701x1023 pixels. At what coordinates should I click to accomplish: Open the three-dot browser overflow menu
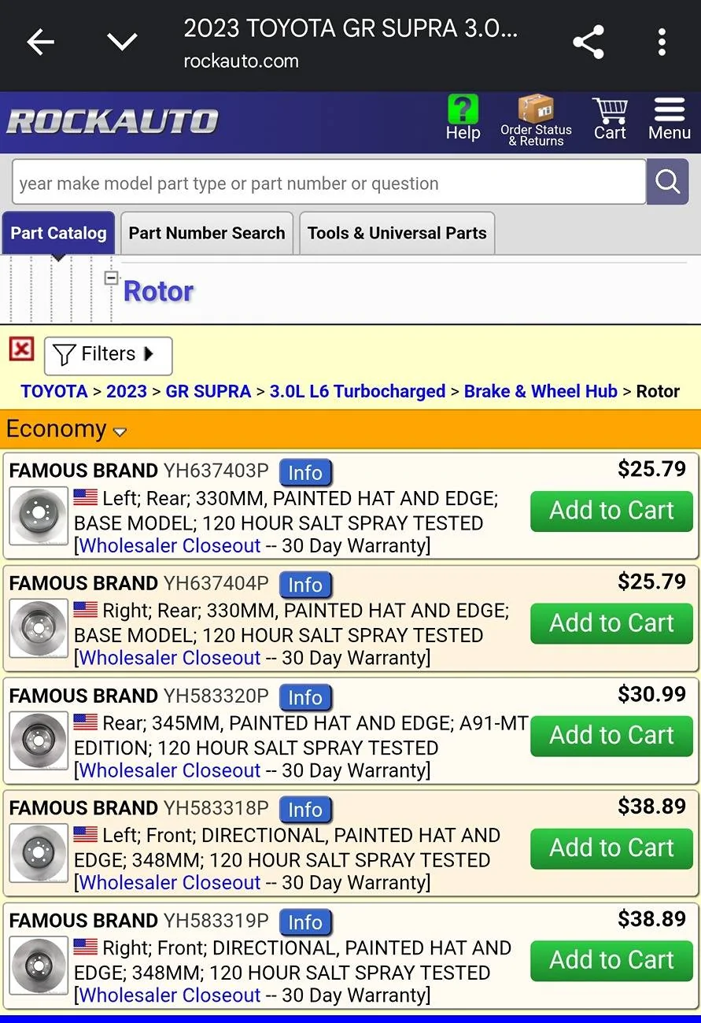[662, 42]
